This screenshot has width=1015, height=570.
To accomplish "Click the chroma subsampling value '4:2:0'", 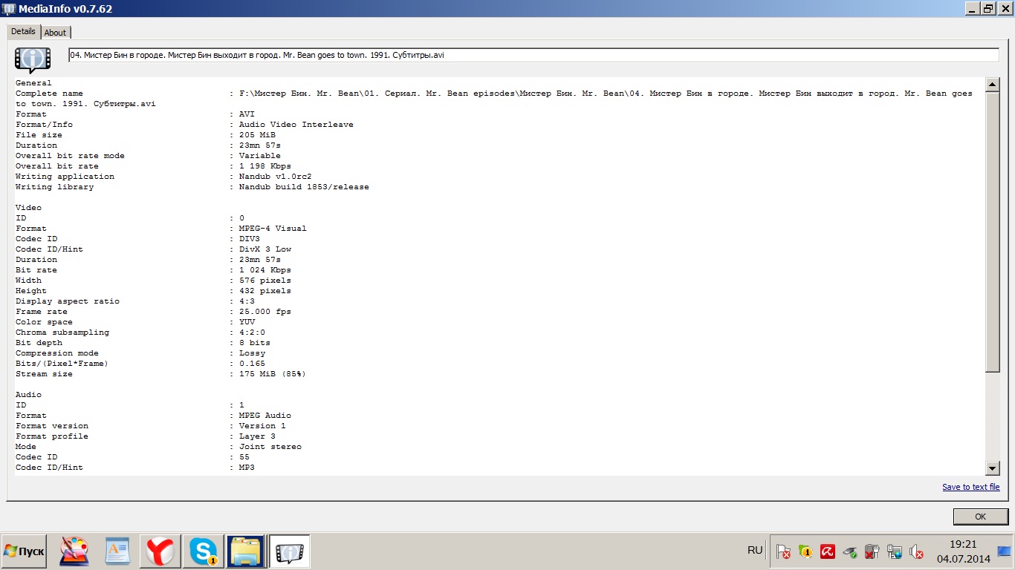I will tap(252, 332).
